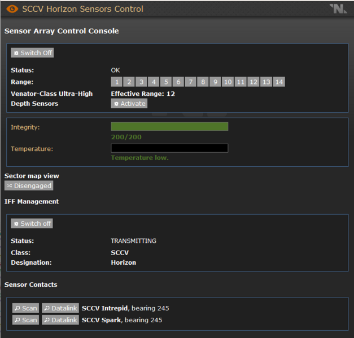Switch off the sensor array

(x=32, y=53)
